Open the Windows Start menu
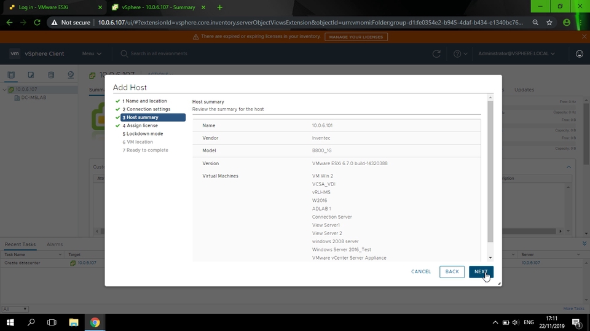 pyautogui.click(x=10, y=322)
